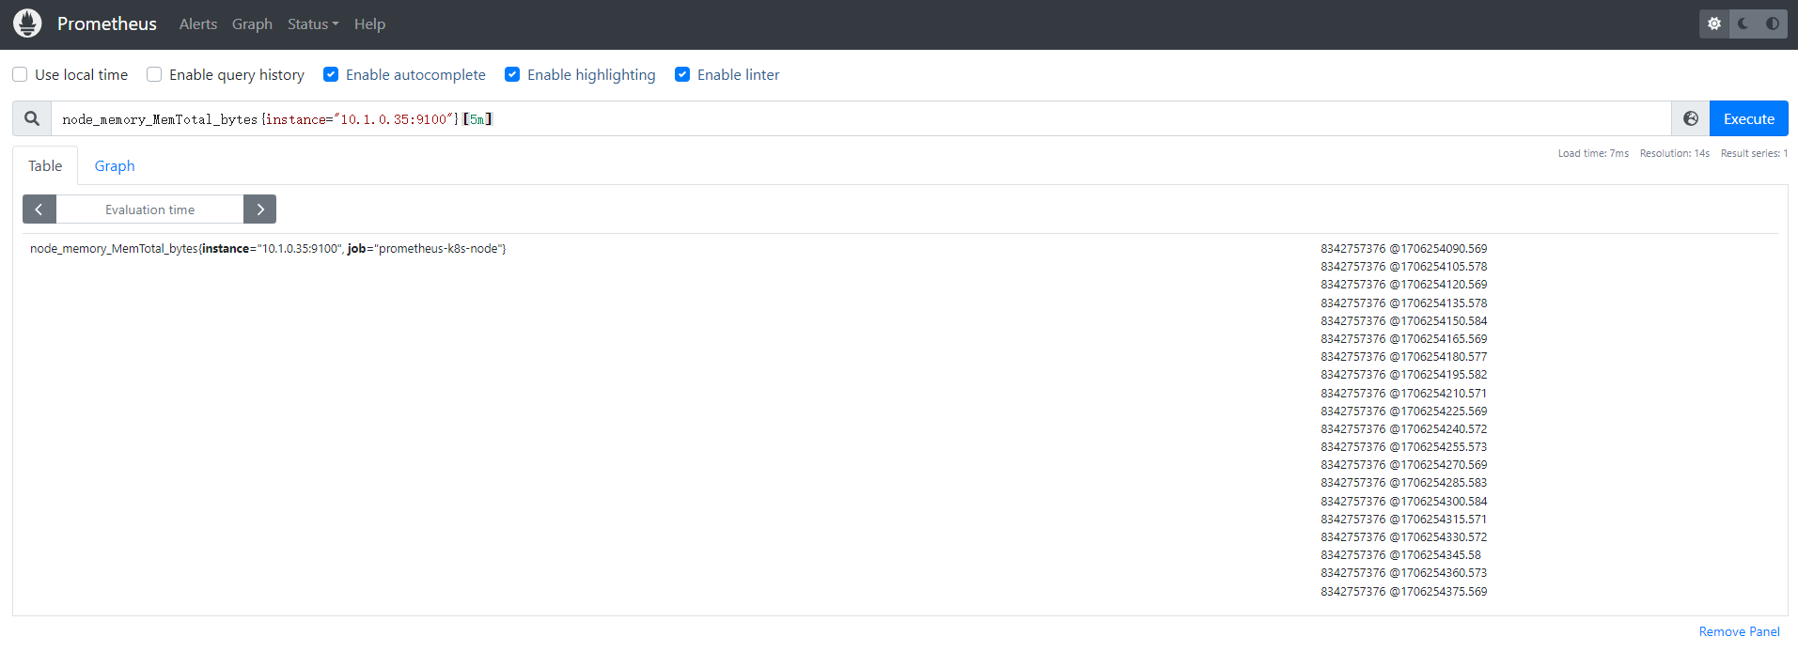Select sample value at 1706254300.584

pyautogui.click(x=1404, y=502)
